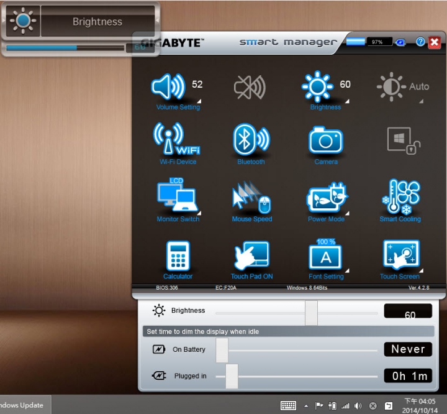Close the Smart Manager with red X
Viewport: 447px width, 414px height.
point(435,42)
